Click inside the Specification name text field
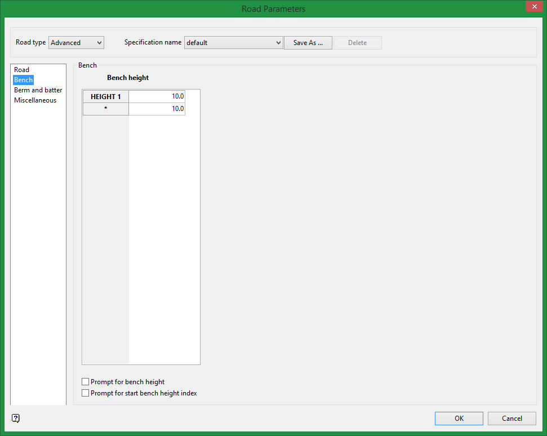Screen dimensions: 547x436 point(229,43)
